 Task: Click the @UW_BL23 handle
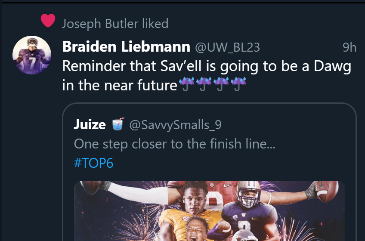[228, 47]
